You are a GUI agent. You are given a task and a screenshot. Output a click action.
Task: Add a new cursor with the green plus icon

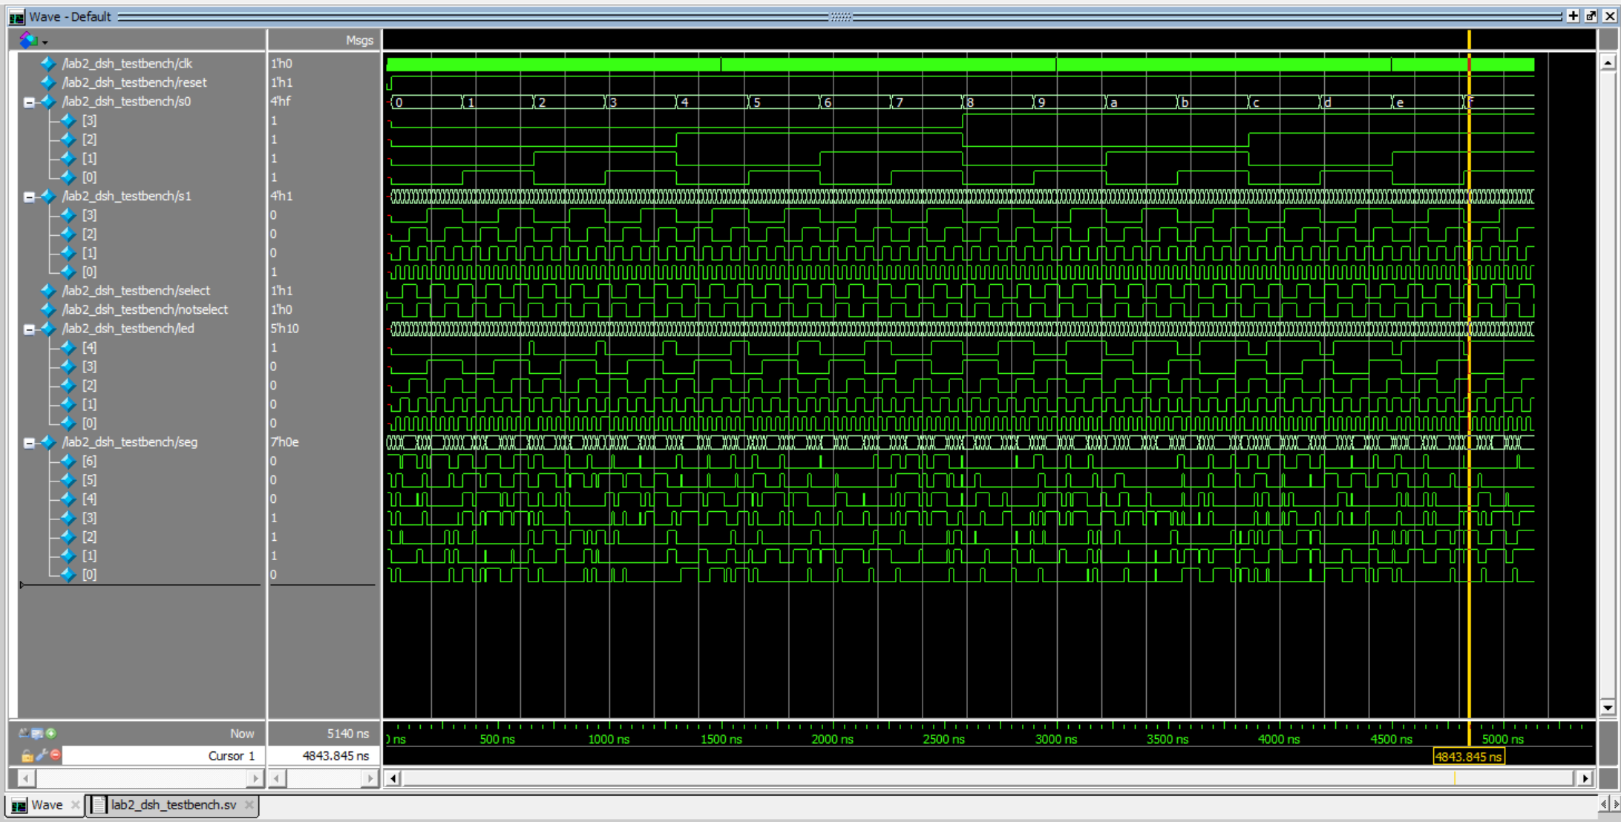tap(51, 734)
